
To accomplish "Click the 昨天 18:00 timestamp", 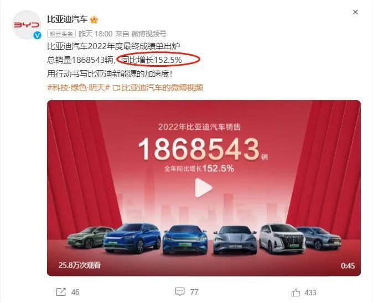I will coord(95,34).
